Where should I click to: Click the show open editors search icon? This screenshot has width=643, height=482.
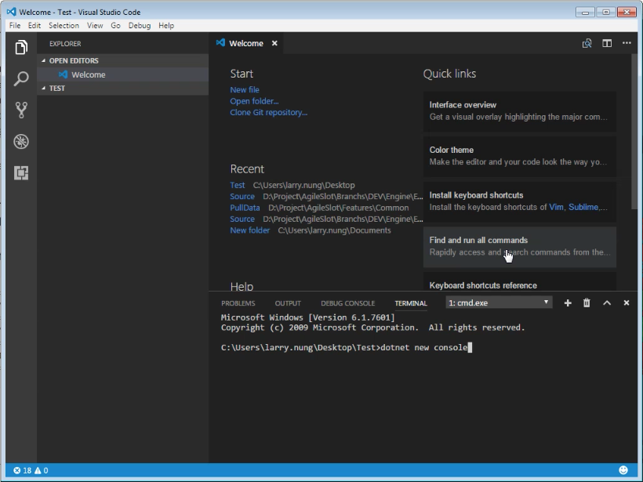587,43
